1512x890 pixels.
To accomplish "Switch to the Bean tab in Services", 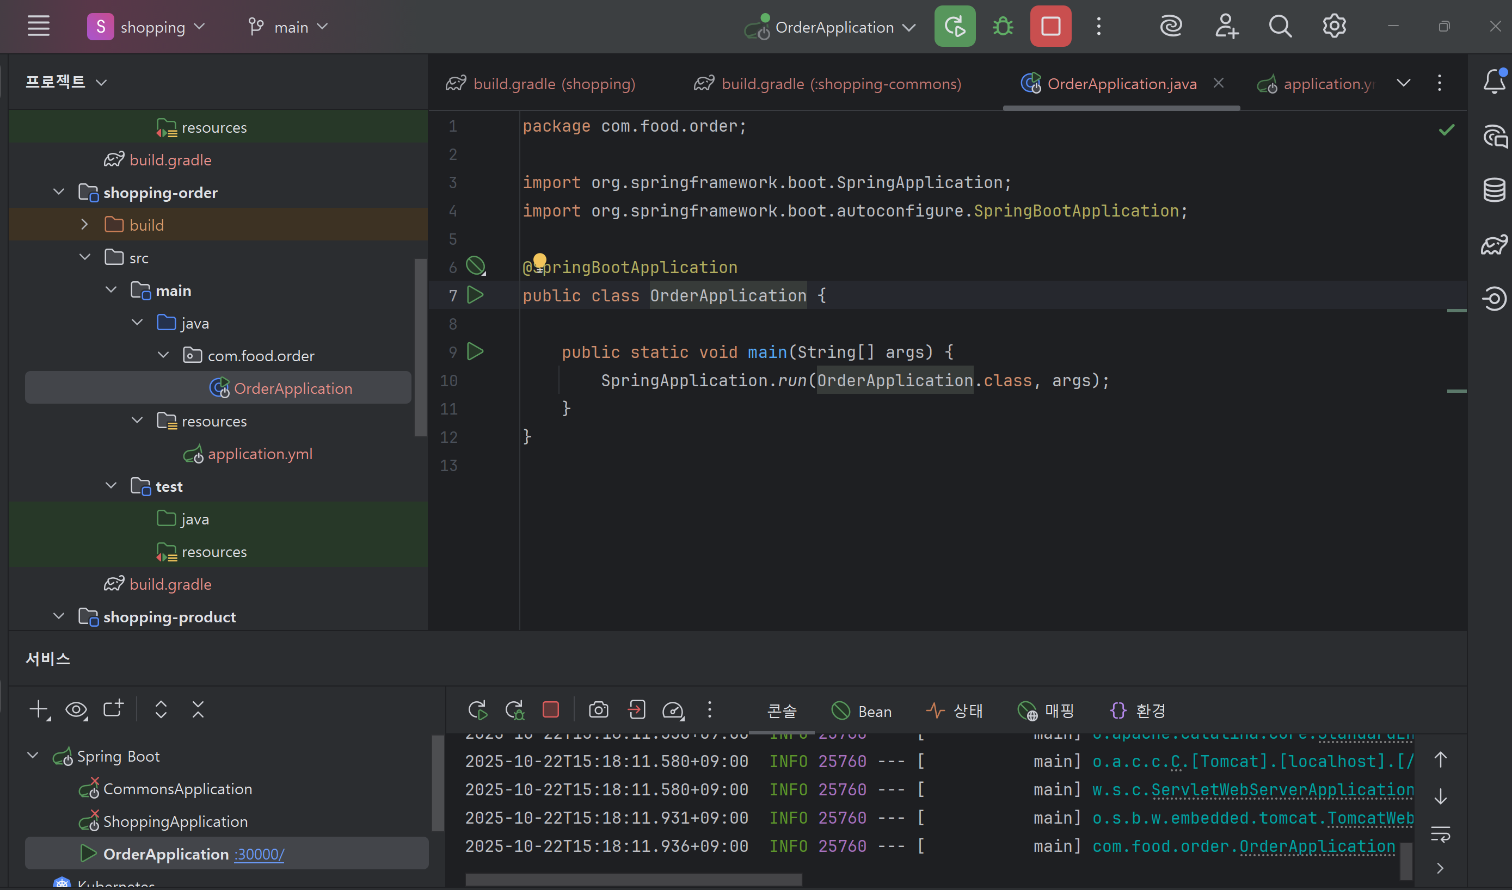I will click(862, 711).
